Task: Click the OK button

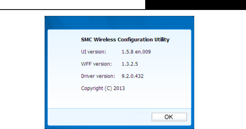Action: coord(169,117)
